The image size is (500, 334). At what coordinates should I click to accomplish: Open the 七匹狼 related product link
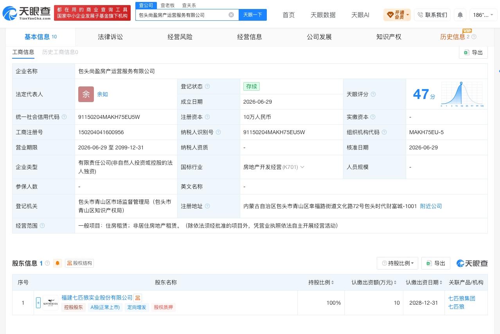(x=456, y=307)
